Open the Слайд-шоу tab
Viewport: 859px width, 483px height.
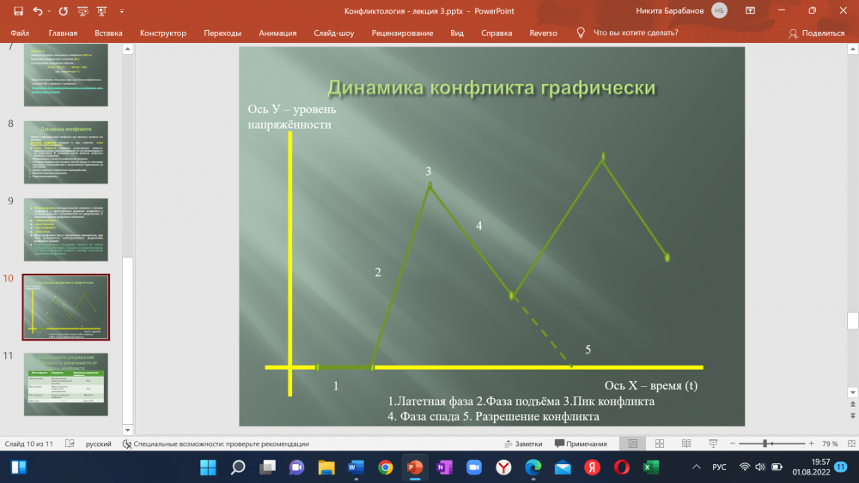(334, 33)
